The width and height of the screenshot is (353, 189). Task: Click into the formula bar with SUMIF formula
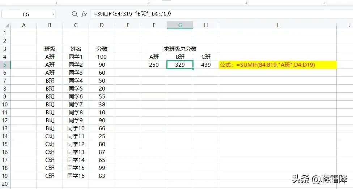(x=221, y=14)
